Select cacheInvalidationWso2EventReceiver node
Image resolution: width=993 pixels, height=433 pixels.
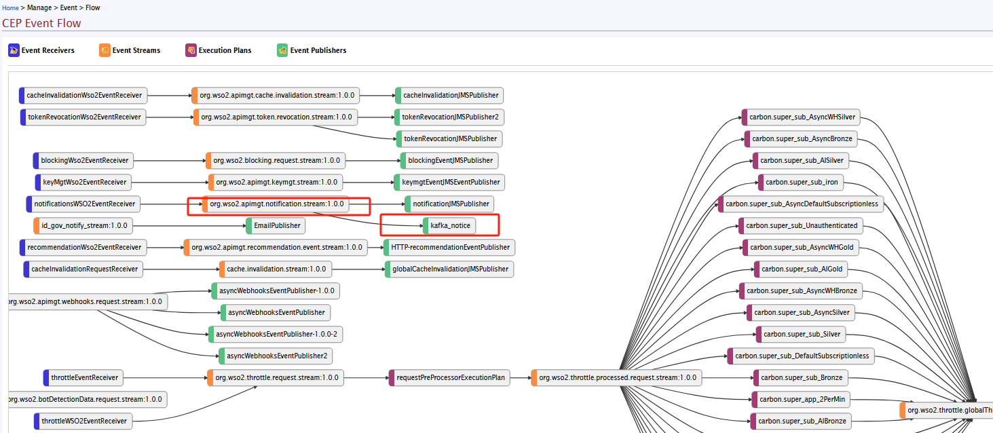[x=83, y=96]
